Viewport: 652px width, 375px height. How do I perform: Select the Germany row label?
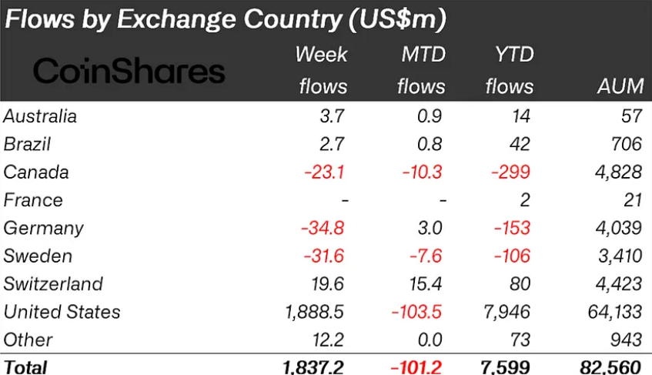click(43, 228)
